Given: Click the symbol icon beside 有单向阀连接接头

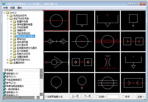Looking at the screenshot, I should click(x=4, y=86).
